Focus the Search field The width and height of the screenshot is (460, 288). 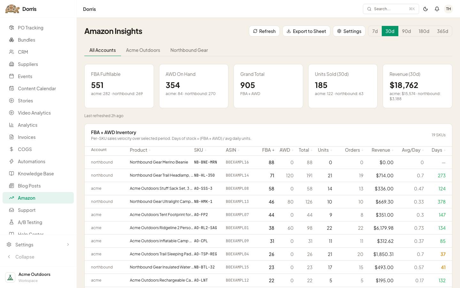(391, 9)
